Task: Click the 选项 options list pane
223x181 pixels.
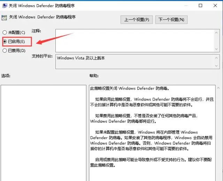Action: click(43, 133)
